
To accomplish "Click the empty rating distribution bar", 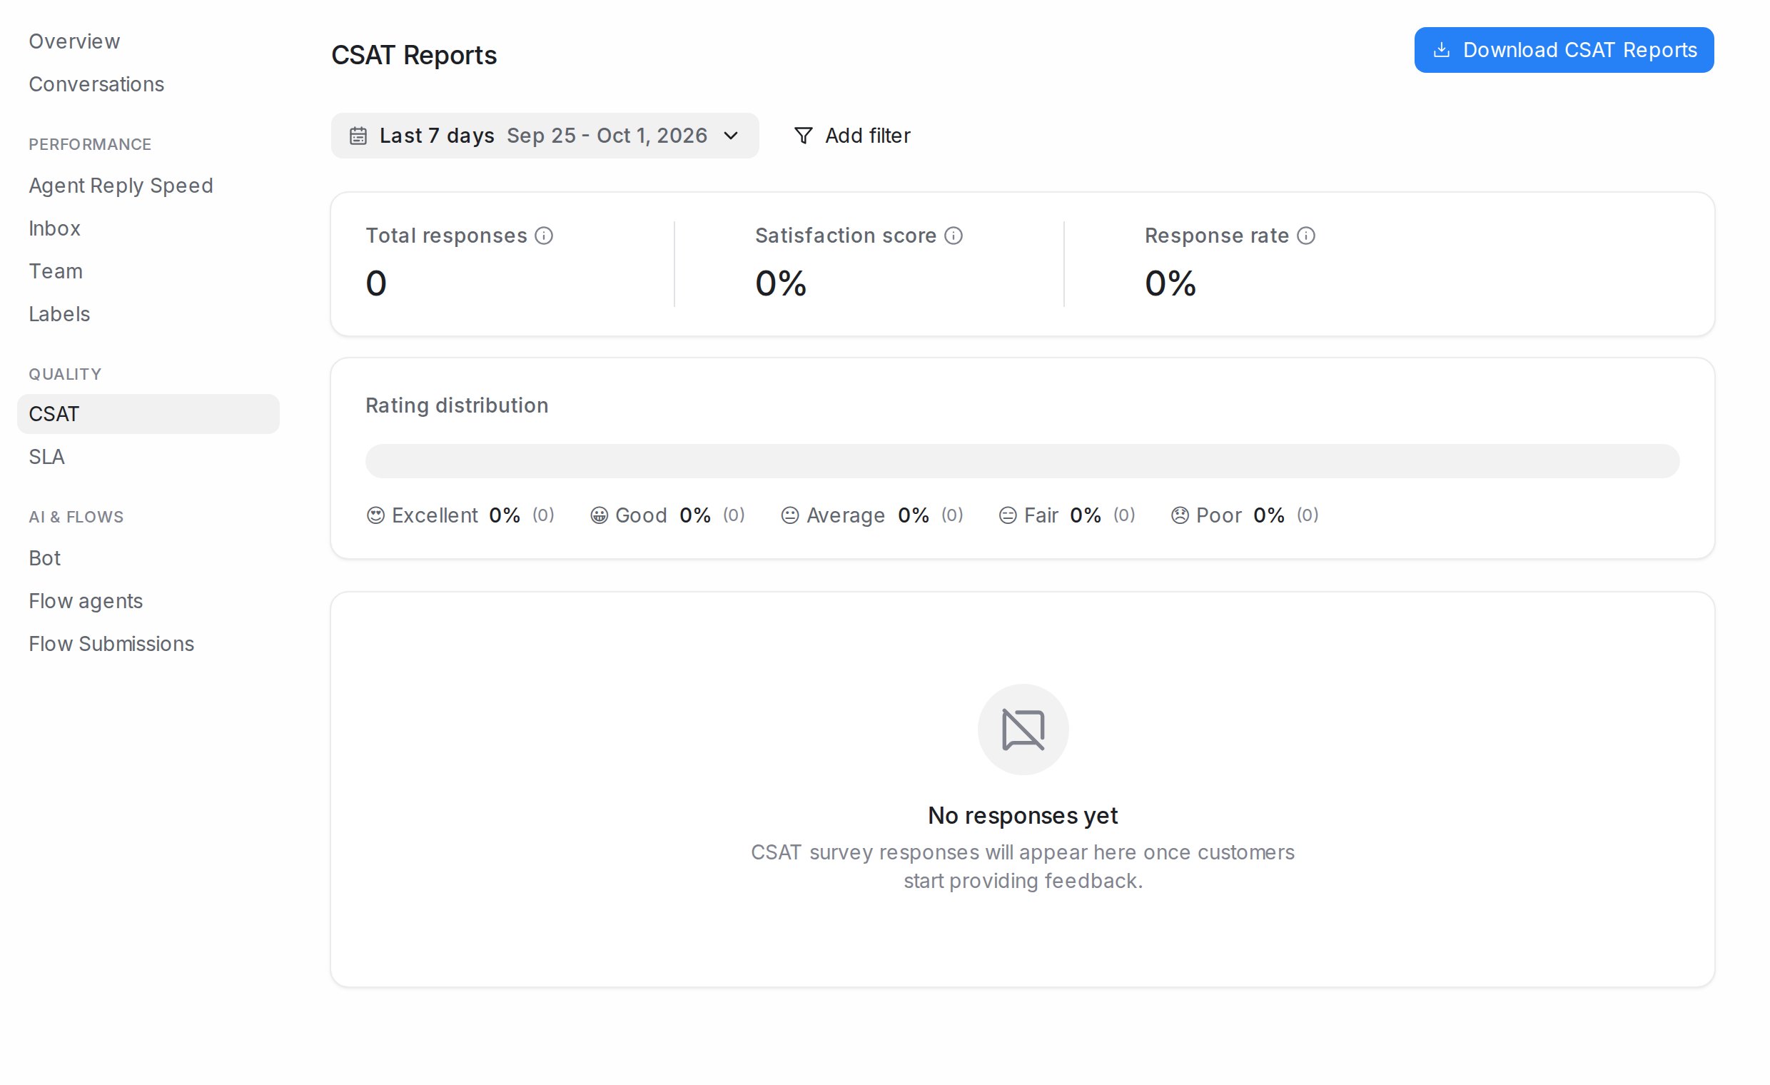I will pyautogui.click(x=1022, y=461).
